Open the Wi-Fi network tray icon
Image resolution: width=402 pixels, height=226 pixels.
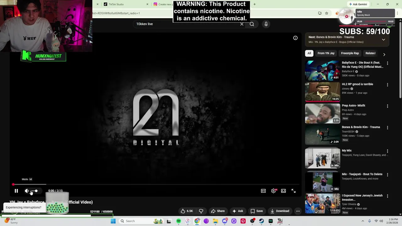pyautogui.click(x=376, y=221)
